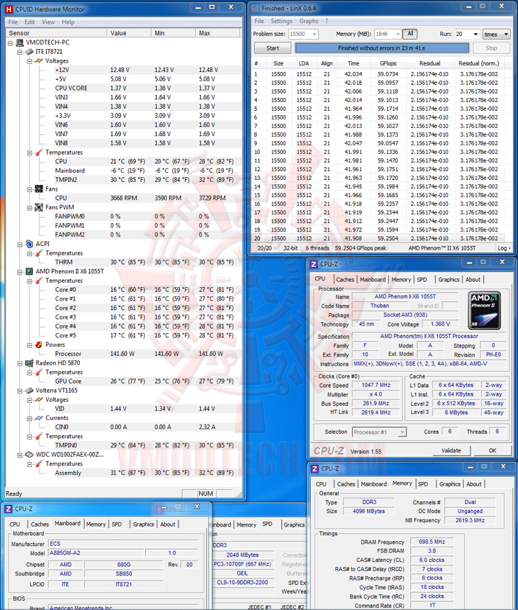This screenshot has width=518, height=610.
Task: Click the VMODTECH-PC computer icon in the tree
Action: point(19,42)
